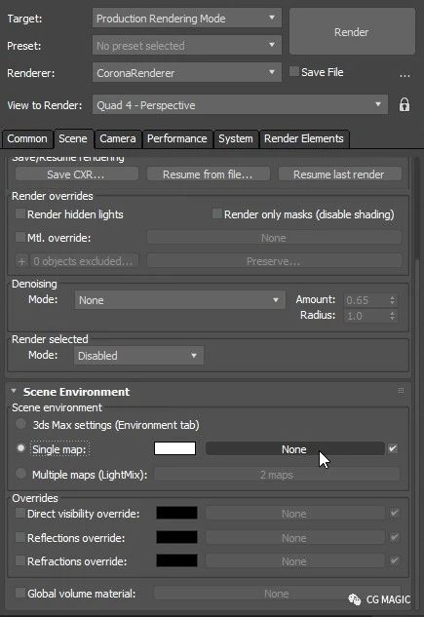
Task: Switch to the Camera tab
Action: tap(118, 139)
